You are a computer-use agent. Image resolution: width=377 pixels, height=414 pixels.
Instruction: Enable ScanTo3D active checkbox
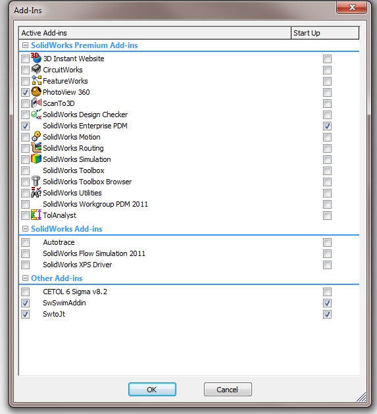click(x=26, y=103)
